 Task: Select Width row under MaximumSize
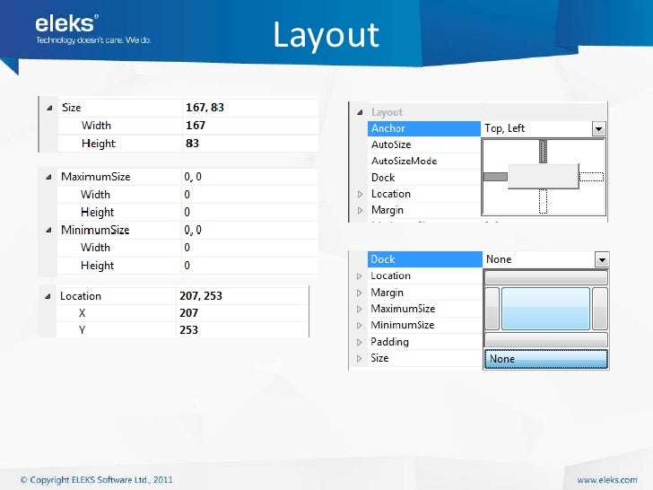pos(187,195)
